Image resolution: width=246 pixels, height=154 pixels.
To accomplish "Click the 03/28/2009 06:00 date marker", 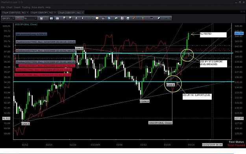I will pyautogui.click(x=212, y=145).
